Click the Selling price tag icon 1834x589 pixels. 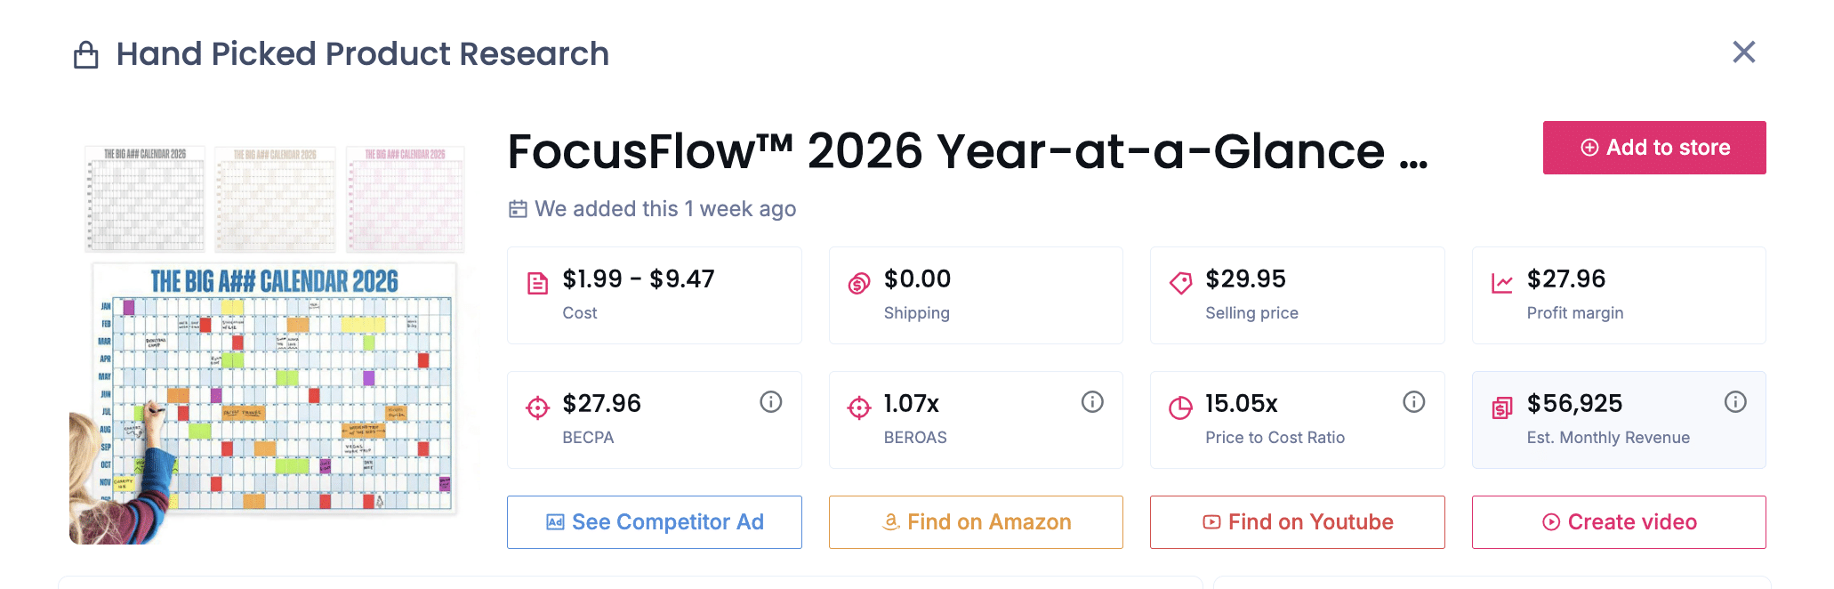click(1180, 284)
